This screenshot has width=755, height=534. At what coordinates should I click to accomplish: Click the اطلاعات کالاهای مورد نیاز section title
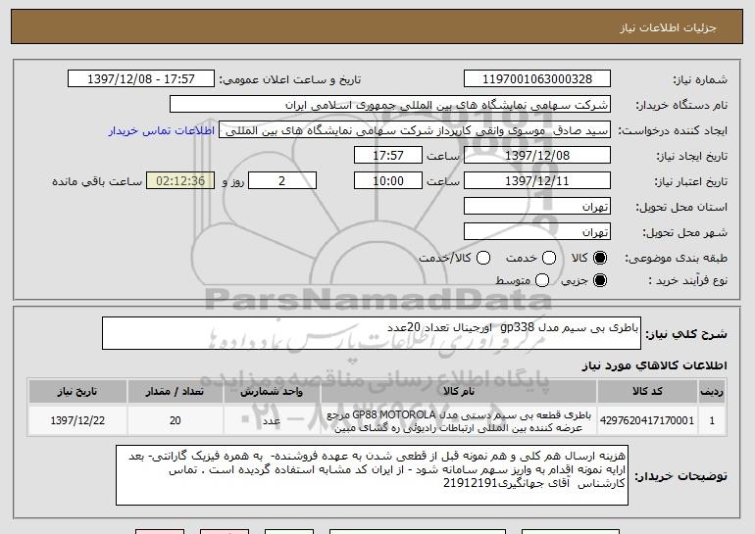(x=654, y=365)
